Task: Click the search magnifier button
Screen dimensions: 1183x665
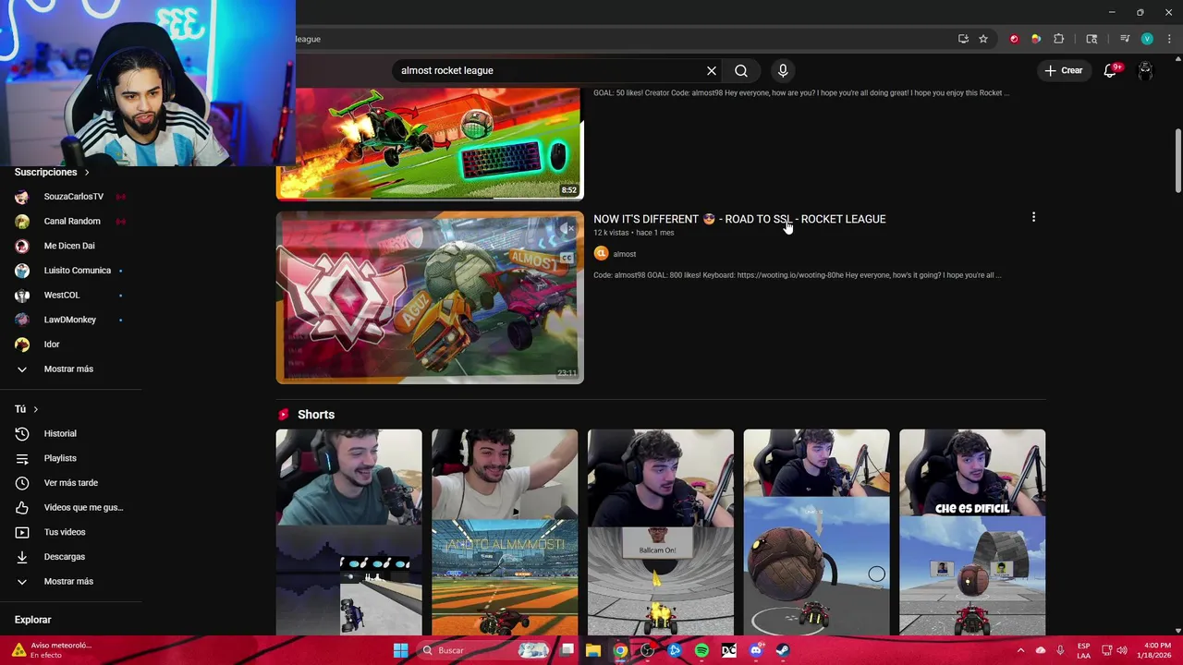Action: pos(741,71)
